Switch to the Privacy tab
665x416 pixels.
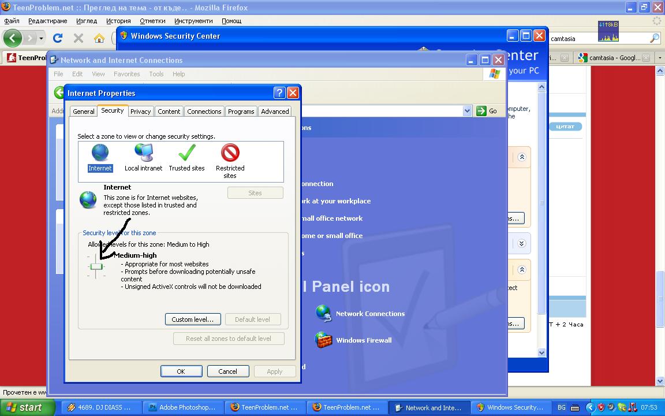tap(140, 111)
